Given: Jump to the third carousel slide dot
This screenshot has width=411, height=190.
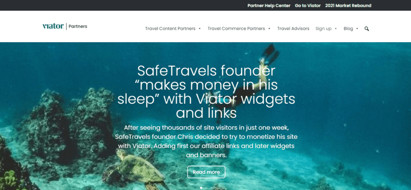Looking at the screenshot, I should tap(212, 188).
